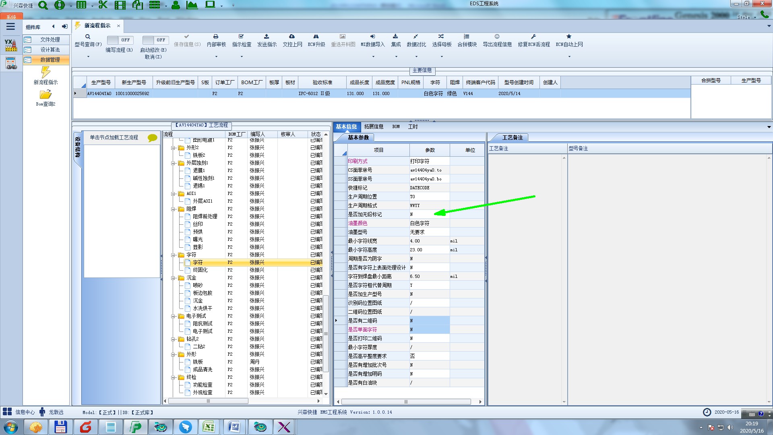Collapse the 电子测试 tree folder

click(173, 316)
